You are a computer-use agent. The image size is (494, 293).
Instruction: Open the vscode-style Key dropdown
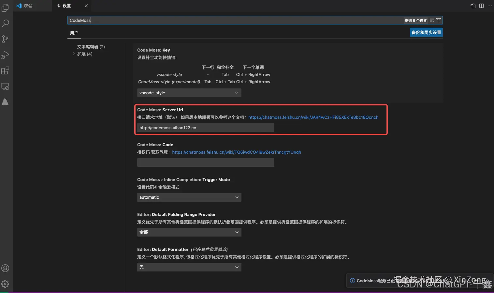click(x=189, y=93)
